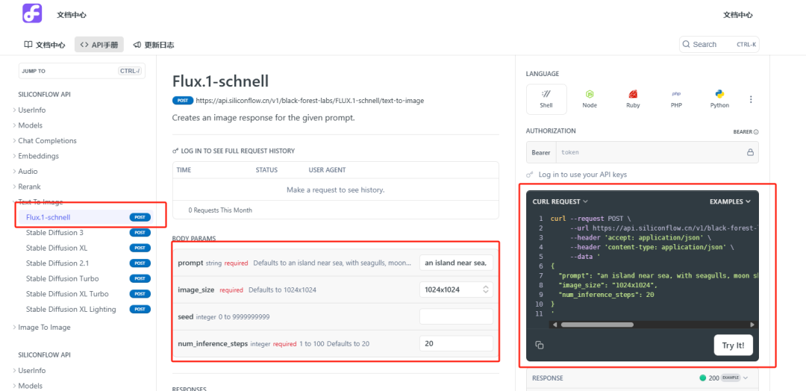The width and height of the screenshot is (806, 391).
Task: Click the Flux.1-schnell POST badge
Action: point(140,217)
